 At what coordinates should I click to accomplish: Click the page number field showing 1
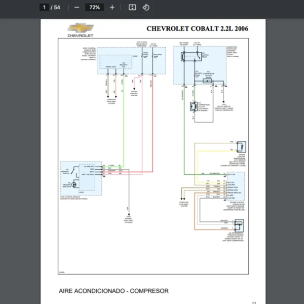click(45, 8)
